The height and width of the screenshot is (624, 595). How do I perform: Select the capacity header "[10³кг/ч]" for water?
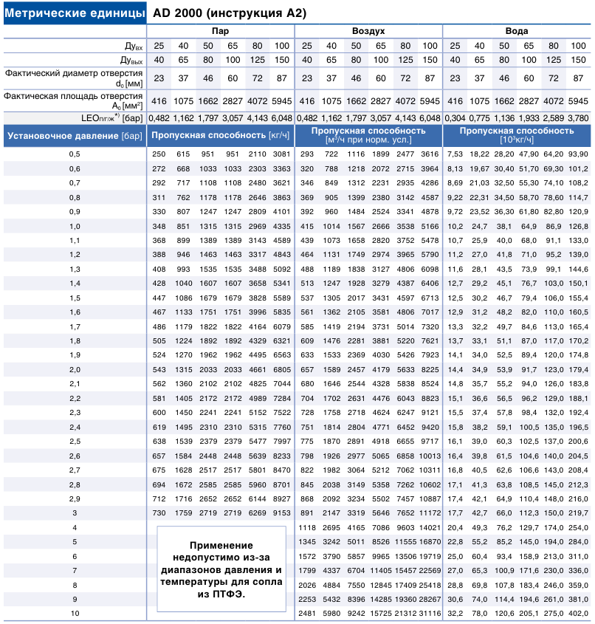pyautogui.click(x=516, y=140)
